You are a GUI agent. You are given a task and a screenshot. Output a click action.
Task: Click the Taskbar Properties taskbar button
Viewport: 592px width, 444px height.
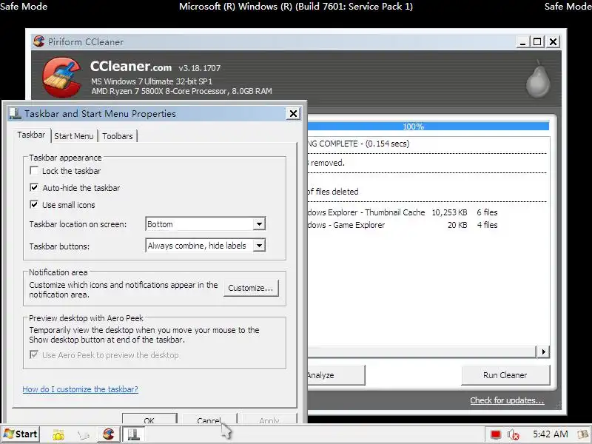[133, 434]
